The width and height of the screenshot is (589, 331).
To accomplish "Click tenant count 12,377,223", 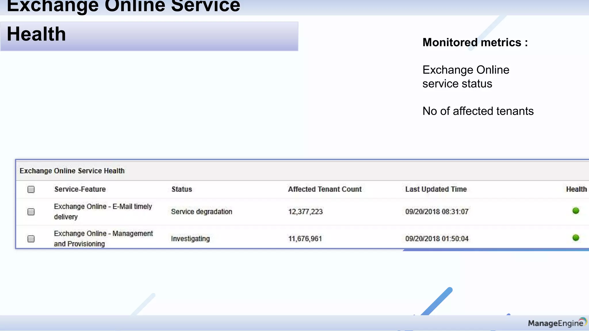I will pyautogui.click(x=305, y=212).
